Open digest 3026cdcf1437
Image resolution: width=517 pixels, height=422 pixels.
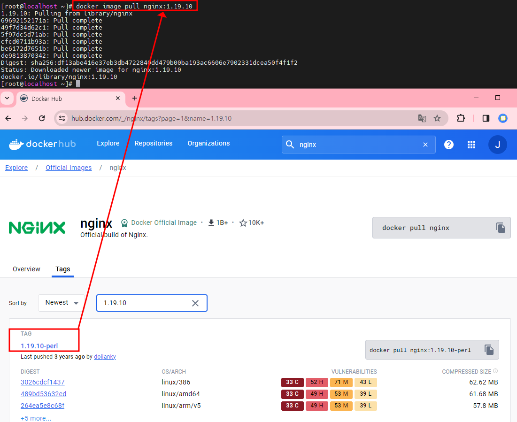point(43,382)
